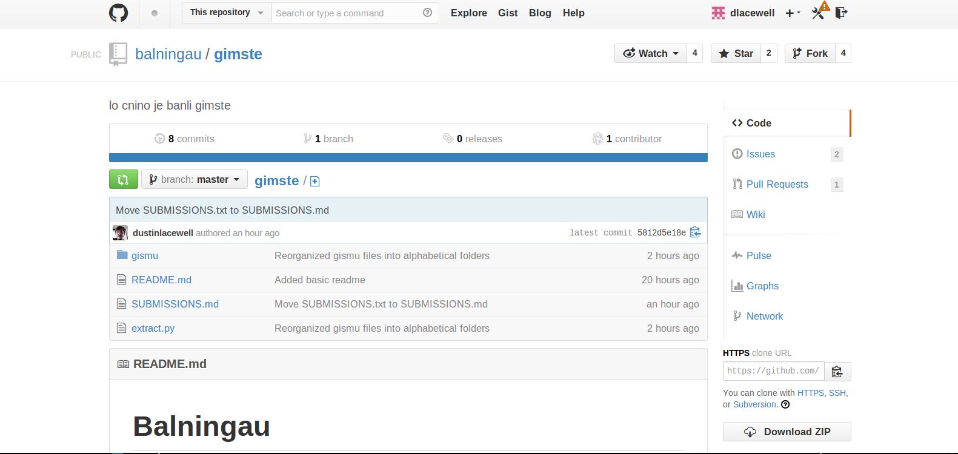
Task: View the 8 commits link
Action: coord(185,139)
